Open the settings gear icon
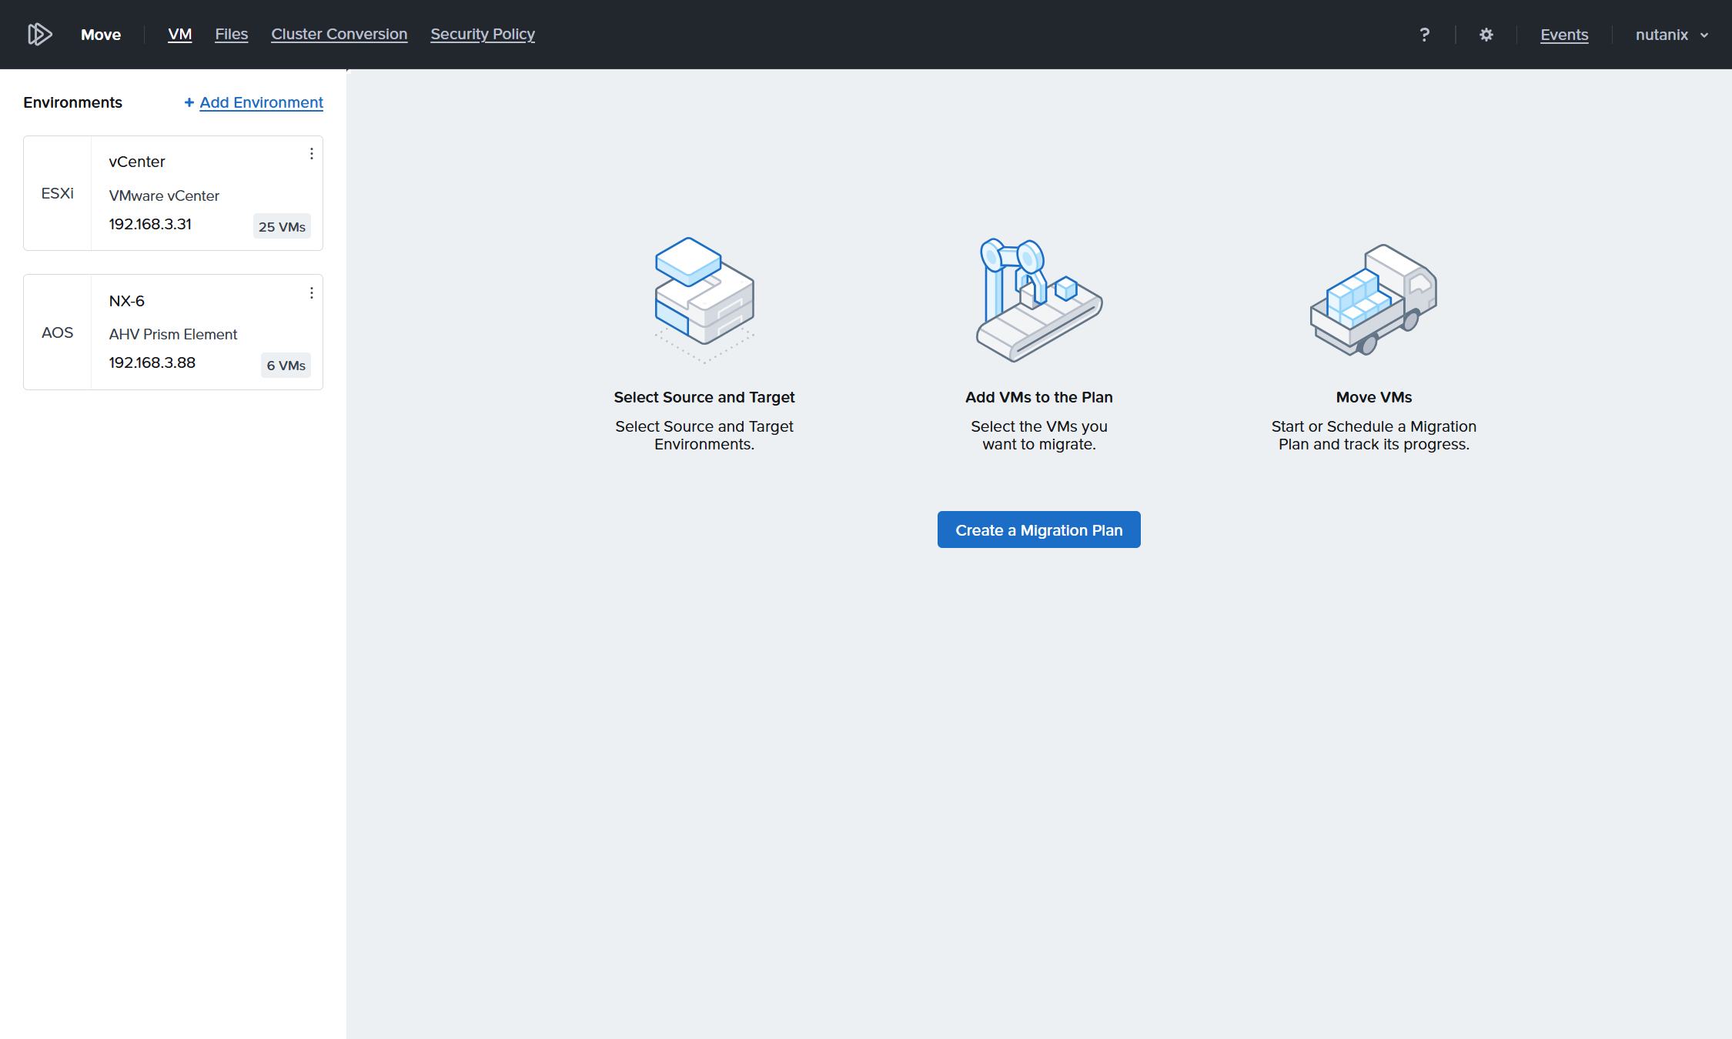 (1486, 35)
